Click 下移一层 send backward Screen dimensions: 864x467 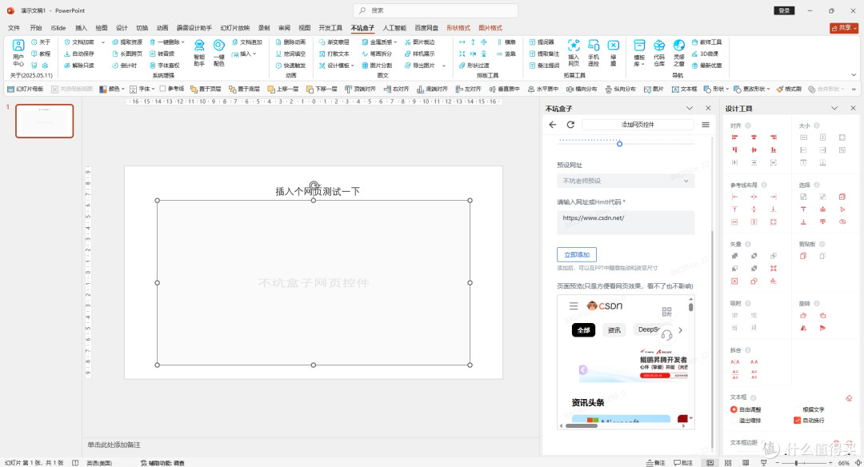point(322,89)
